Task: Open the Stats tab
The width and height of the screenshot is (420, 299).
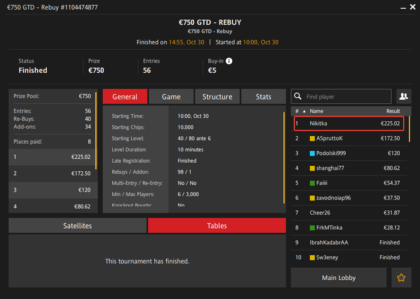Action: click(x=263, y=97)
